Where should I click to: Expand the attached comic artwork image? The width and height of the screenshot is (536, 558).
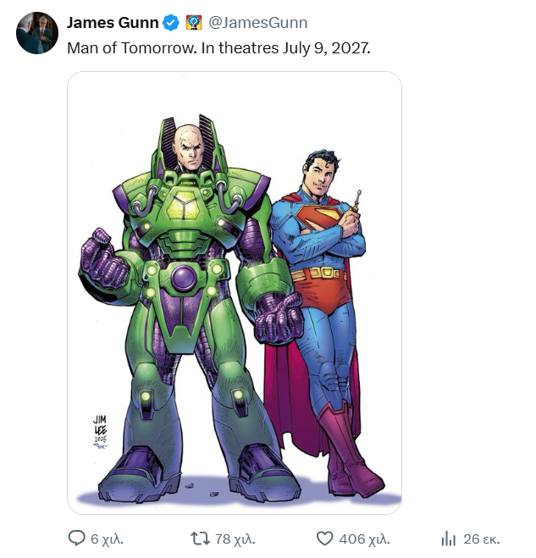[235, 293]
